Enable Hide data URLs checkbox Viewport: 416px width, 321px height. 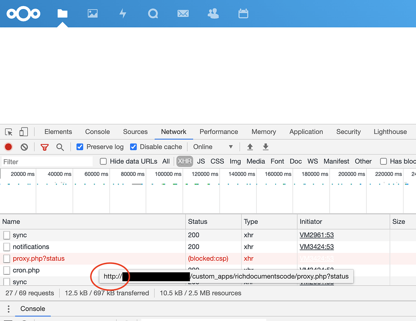point(103,161)
